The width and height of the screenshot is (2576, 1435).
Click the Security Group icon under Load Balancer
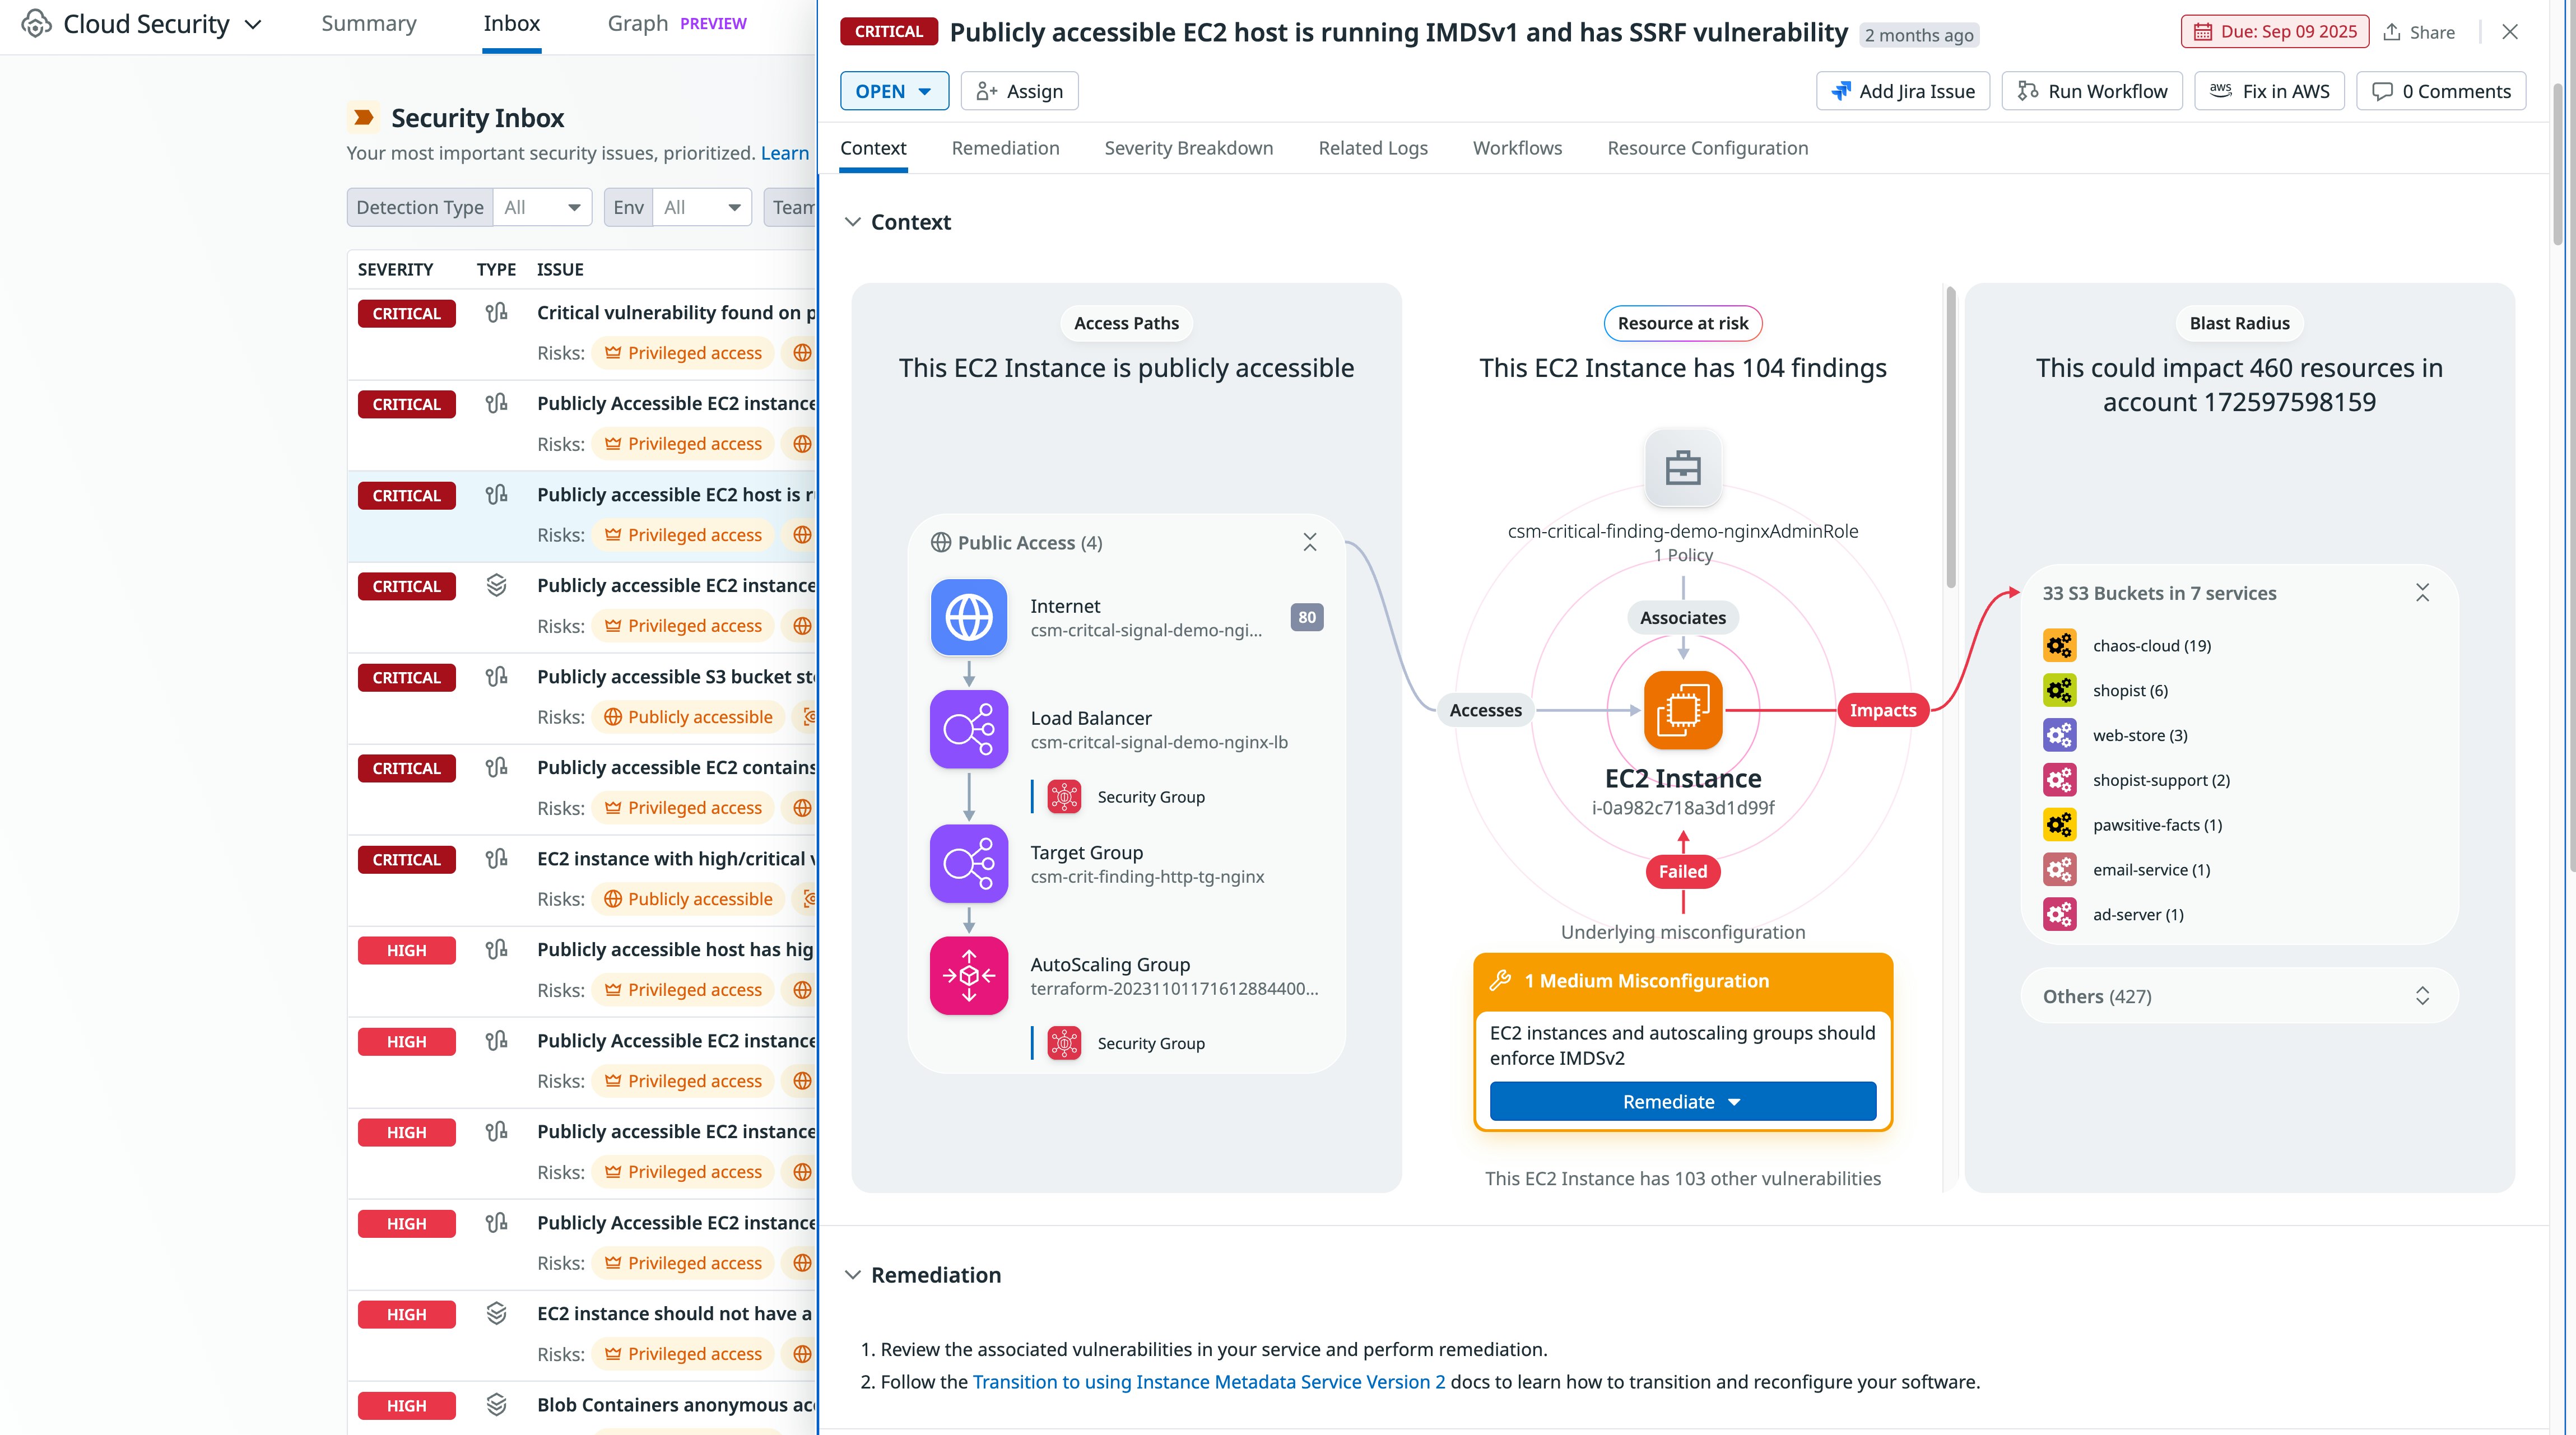(1063, 796)
